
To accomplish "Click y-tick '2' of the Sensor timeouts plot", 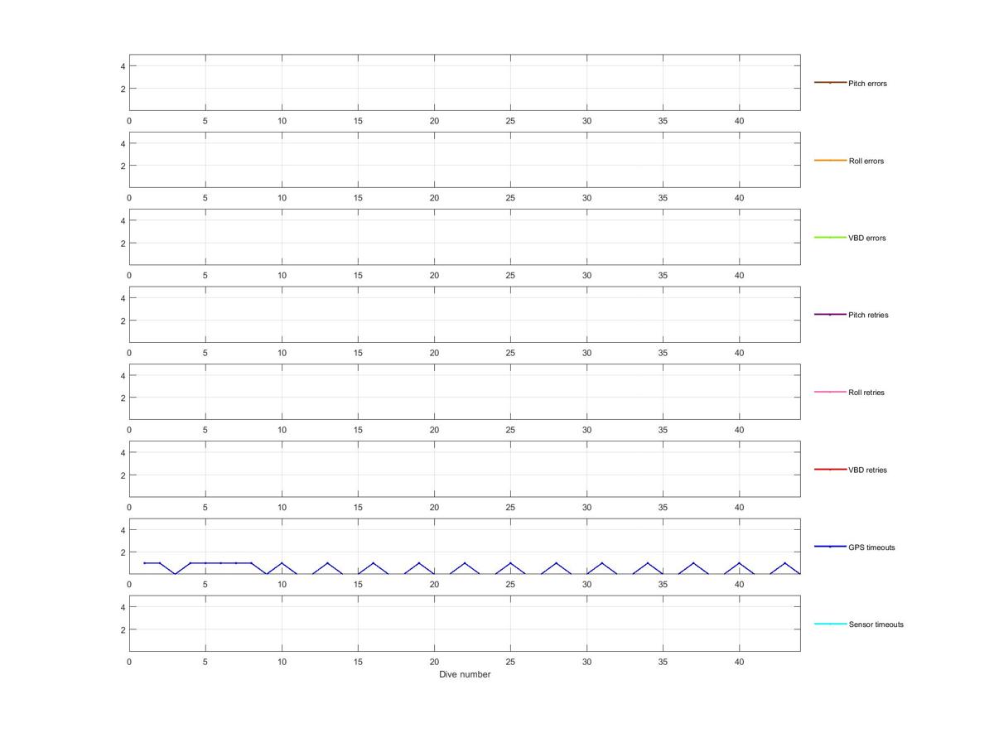I will tap(123, 629).
